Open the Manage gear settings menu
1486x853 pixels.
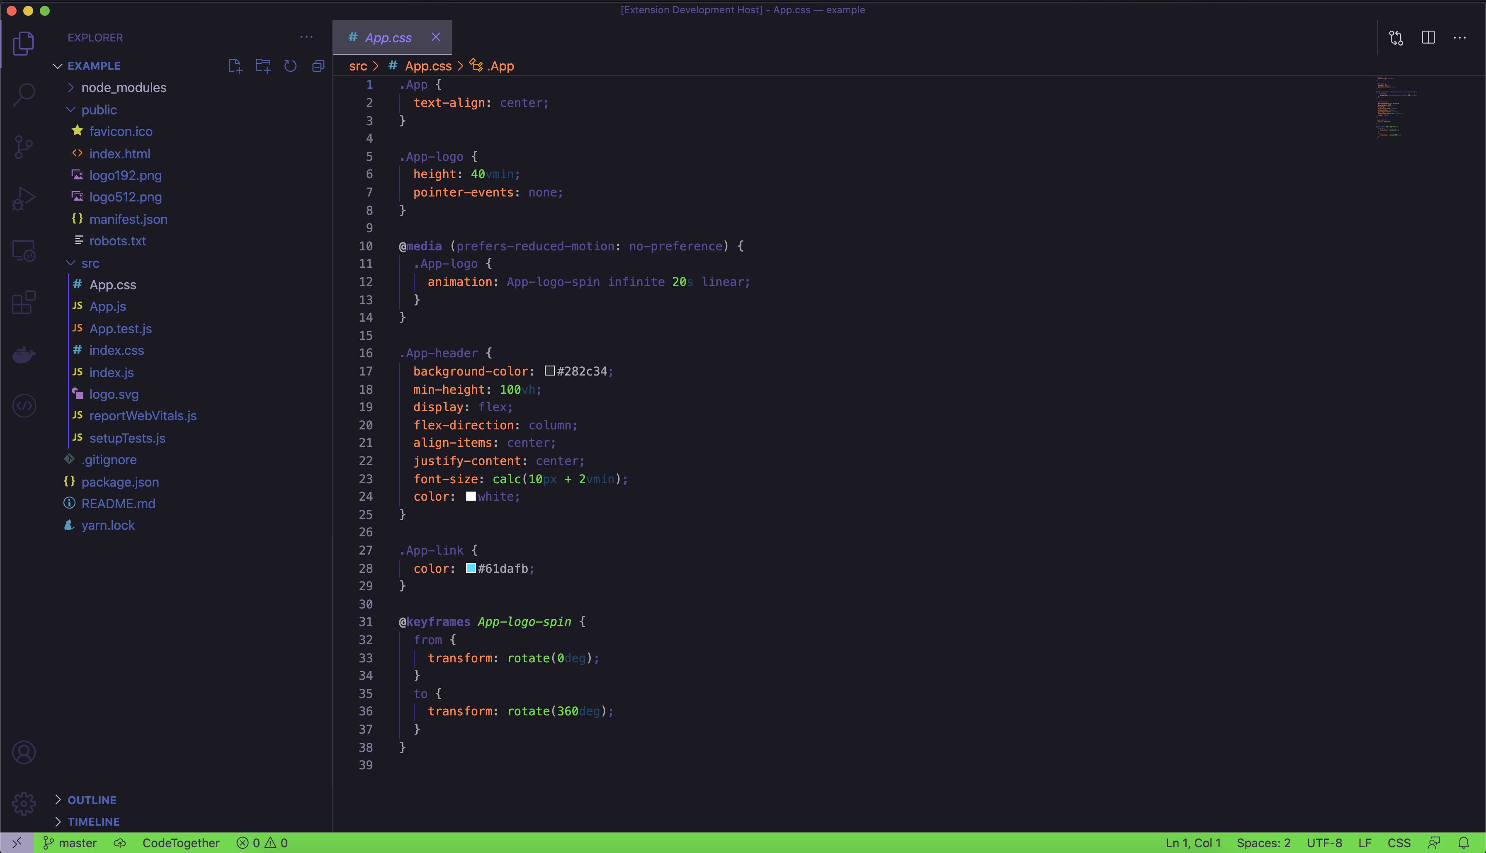tap(24, 803)
